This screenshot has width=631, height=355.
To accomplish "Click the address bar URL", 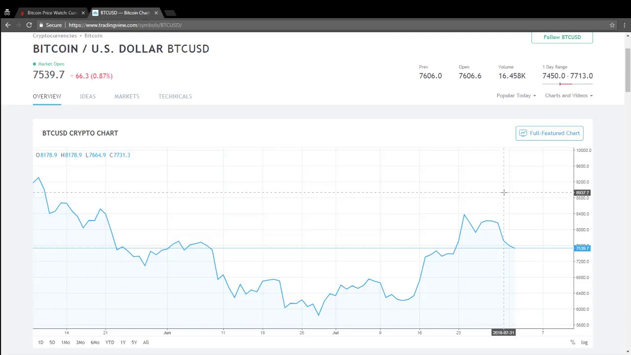I will click(125, 25).
